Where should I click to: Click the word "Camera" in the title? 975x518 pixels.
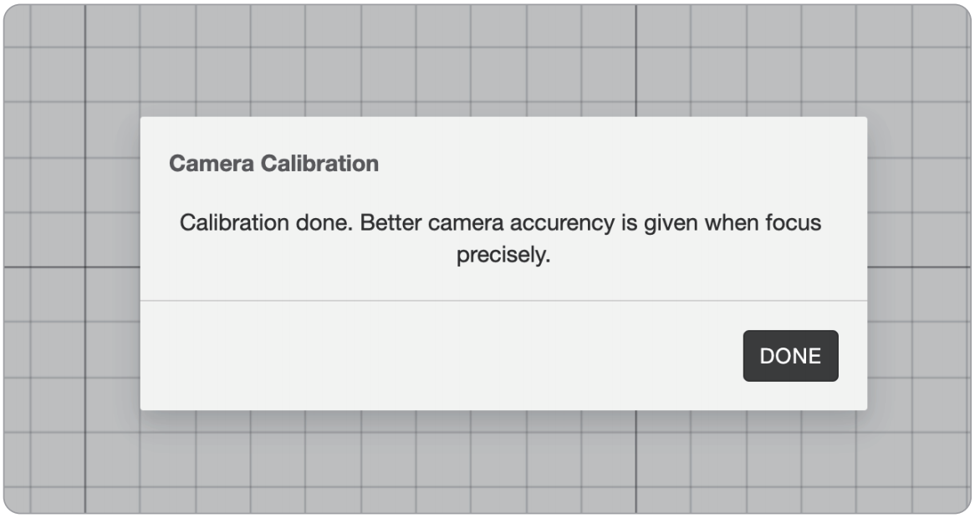[212, 164]
